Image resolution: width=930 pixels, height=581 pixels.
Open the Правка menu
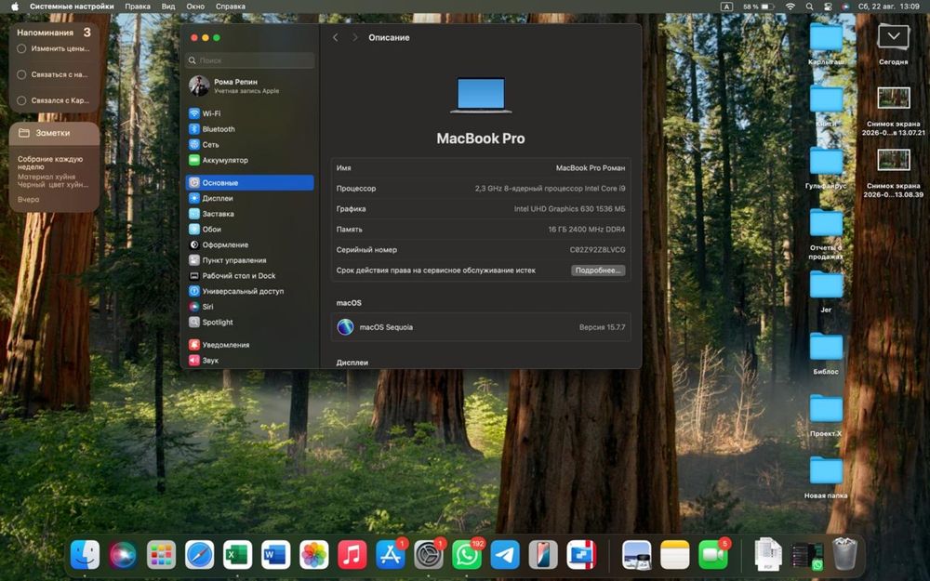[138, 7]
